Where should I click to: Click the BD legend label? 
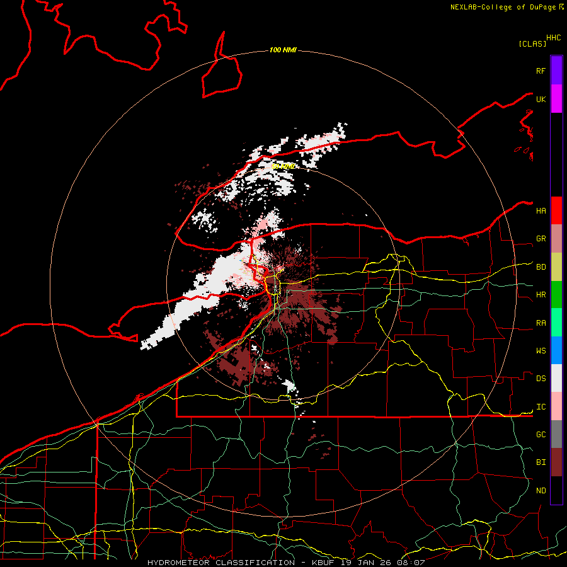click(541, 267)
